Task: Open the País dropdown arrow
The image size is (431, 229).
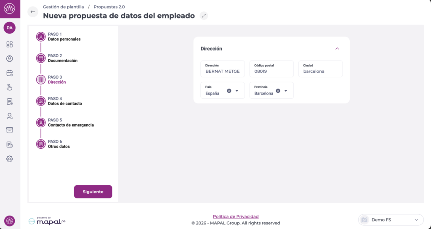Action: pyautogui.click(x=237, y=91)
